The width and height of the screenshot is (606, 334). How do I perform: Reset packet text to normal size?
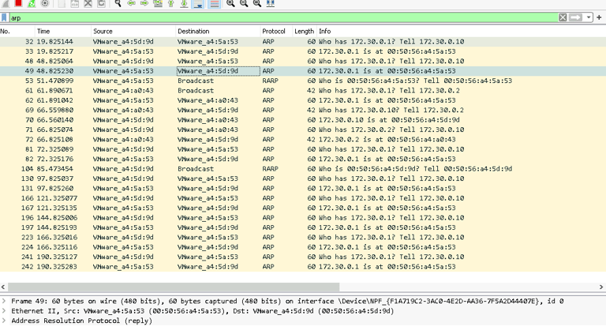pyautogui.click(x=257, y=3)
